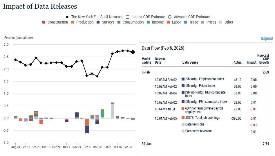
Task: Click the Nowcast GDP Growth column header
Action: [x=263, y=59]
